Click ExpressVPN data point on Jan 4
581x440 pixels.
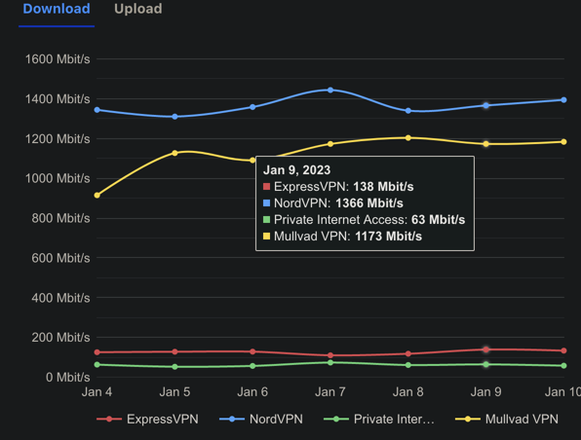(97, 352)
